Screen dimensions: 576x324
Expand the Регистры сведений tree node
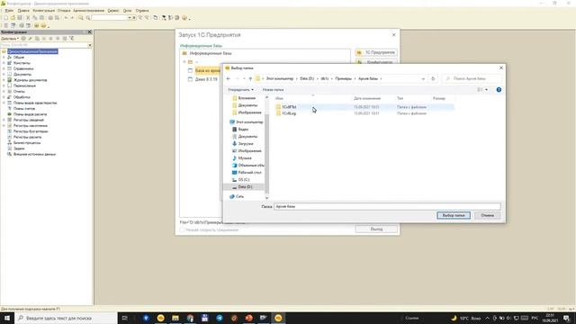coord(4,120)
